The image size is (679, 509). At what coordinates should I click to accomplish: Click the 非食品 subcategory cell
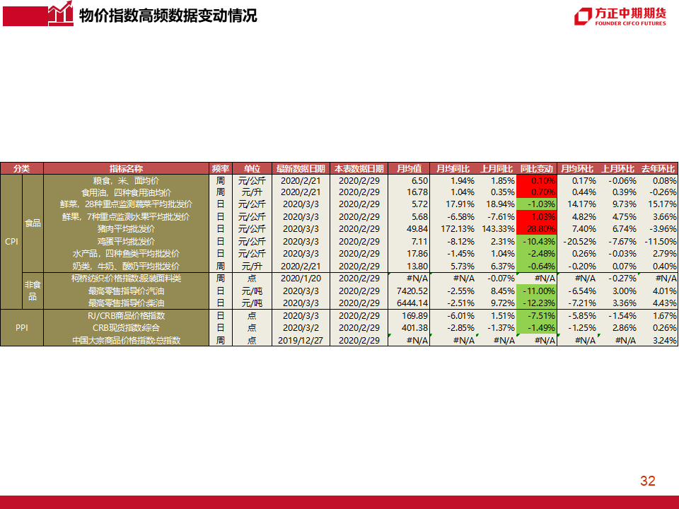pyautogui.click(x=33, y=291)
